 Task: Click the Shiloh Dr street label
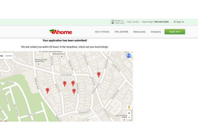coord(32,114)
